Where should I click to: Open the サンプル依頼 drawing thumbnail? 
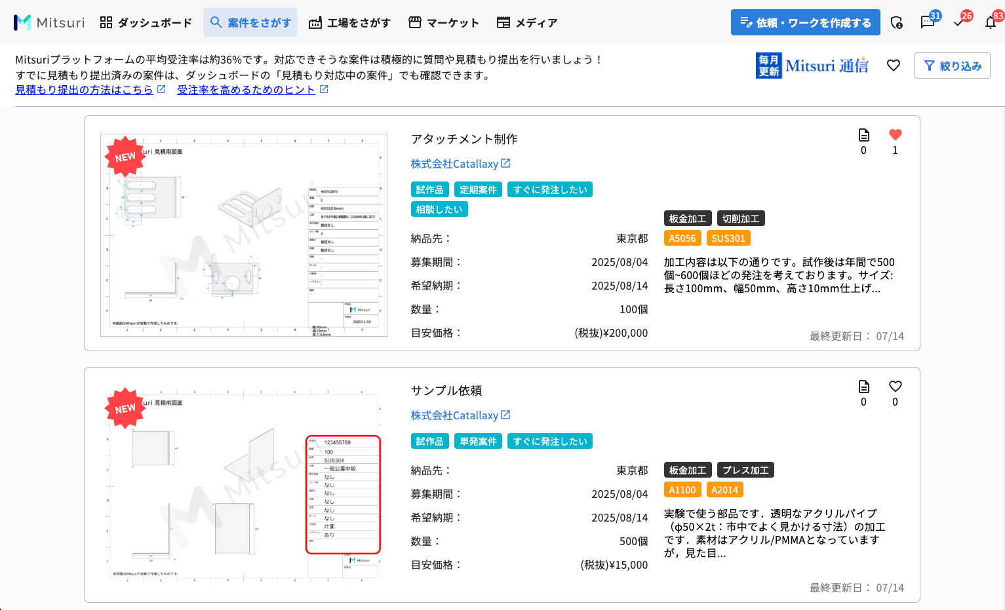click(x=244, y=486)
